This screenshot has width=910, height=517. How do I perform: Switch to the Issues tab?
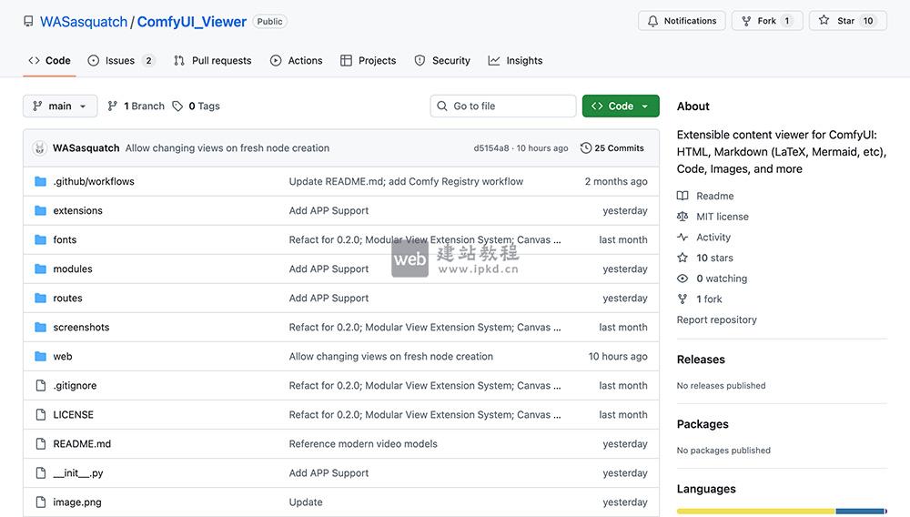tap(120, 61)
